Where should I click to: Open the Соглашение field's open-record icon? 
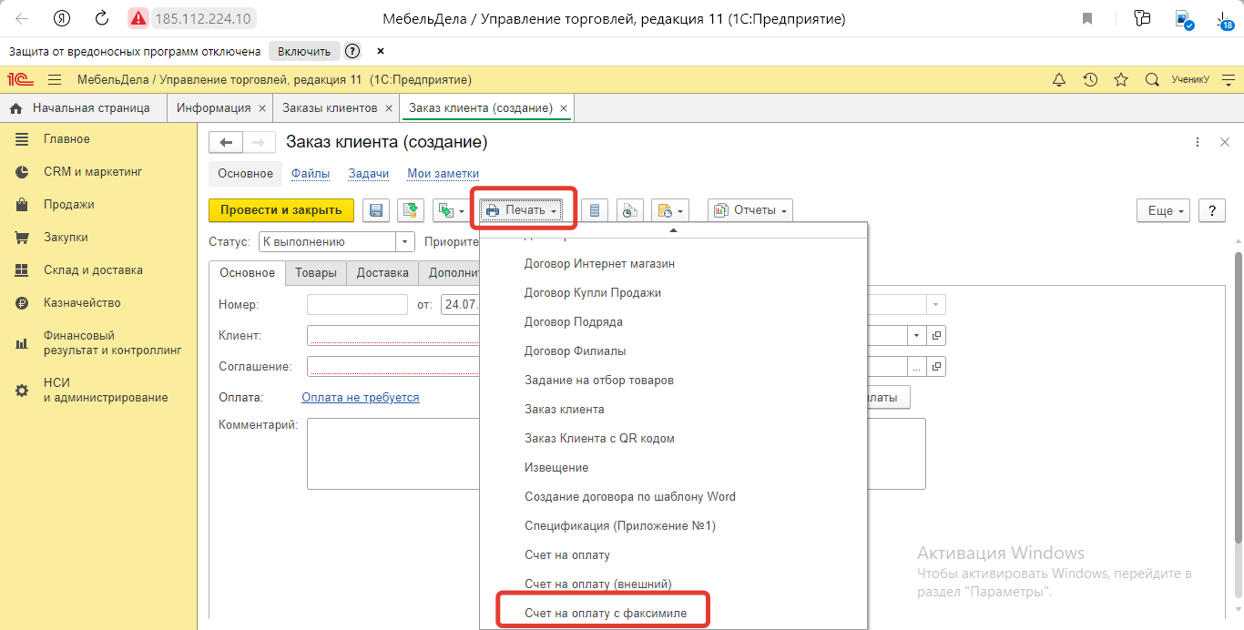[936, 367]
